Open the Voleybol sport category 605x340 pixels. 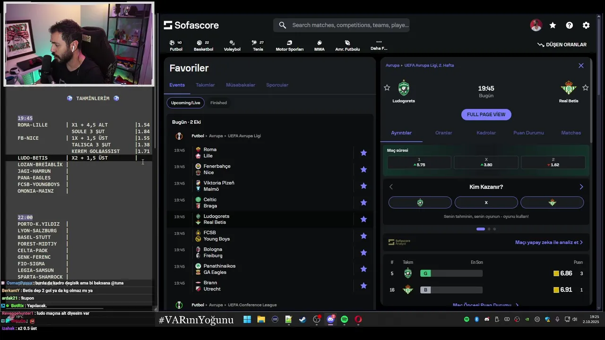coord(232,45)
